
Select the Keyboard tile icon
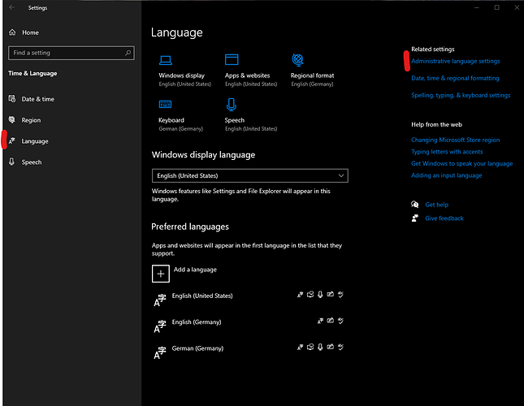pos(166,104)
